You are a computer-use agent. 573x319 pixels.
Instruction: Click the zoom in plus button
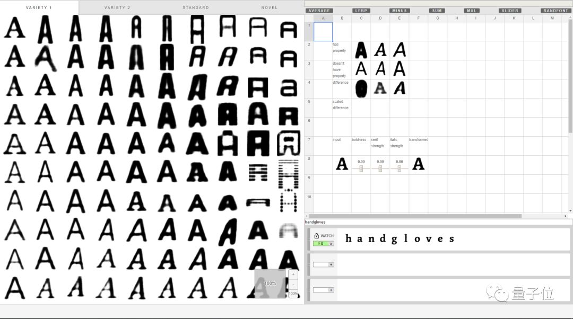pyautogui.click(x=293, y=274)
